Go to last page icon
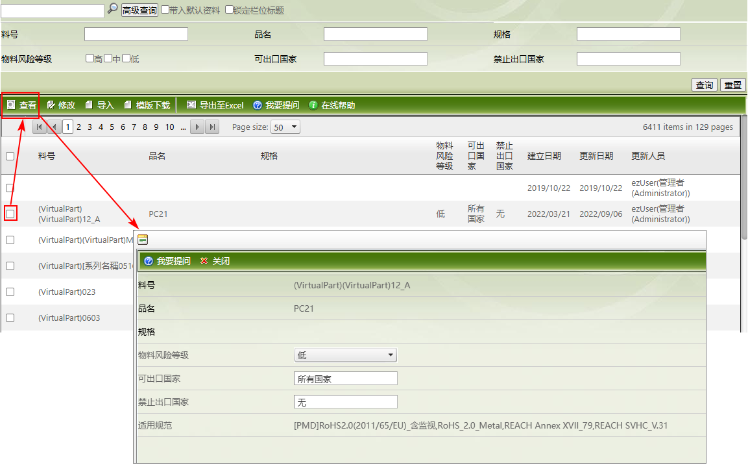The image size is (748, 476). pos(212,127)
